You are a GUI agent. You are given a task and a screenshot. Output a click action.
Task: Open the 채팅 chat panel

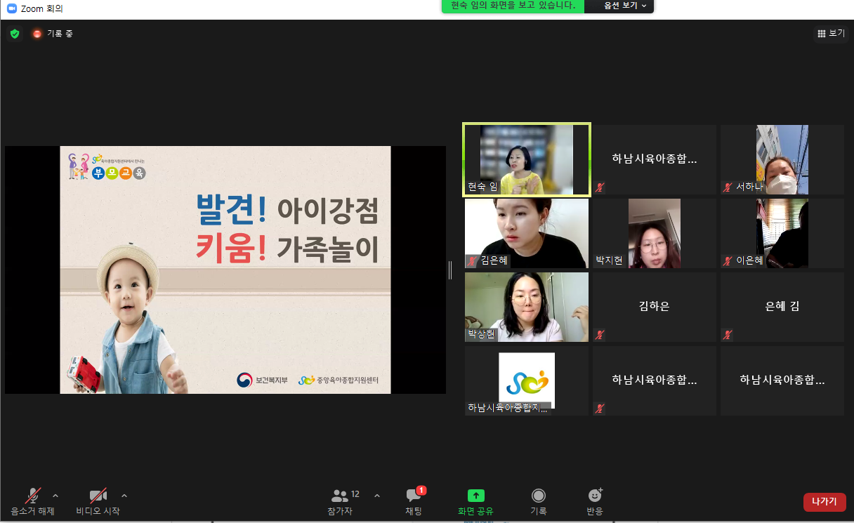(414, 502)
